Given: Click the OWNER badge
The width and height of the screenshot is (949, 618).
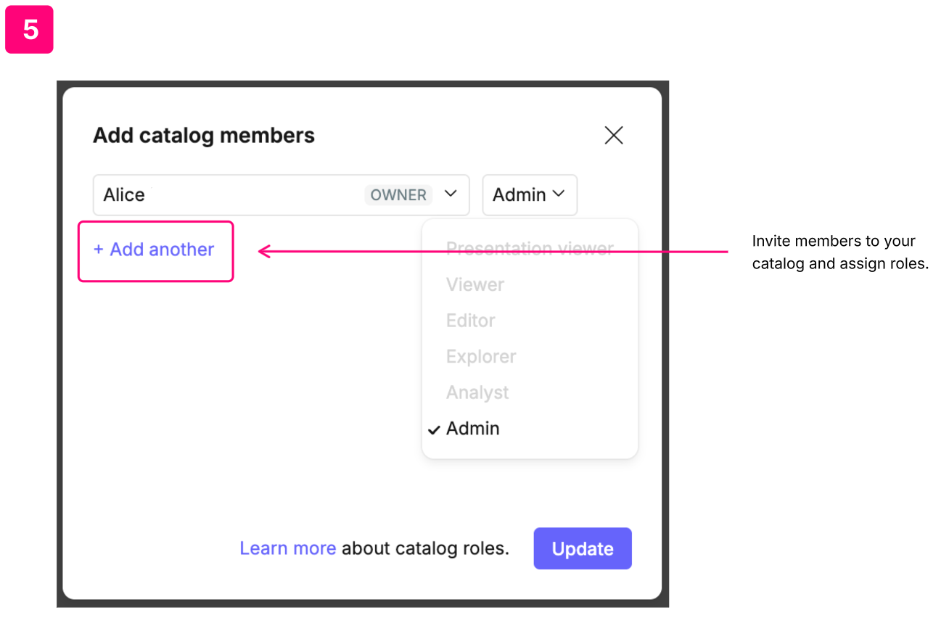Looking at the screenshot, I should point(398,194).
